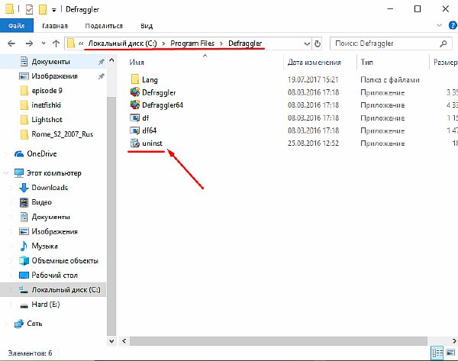Refresh the current folder view

(318, 43)
